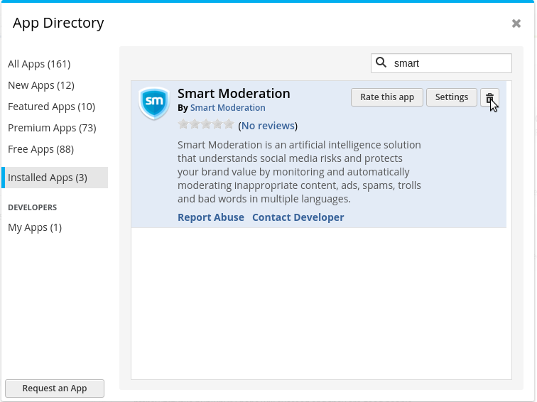Show Premium Apps (73)
Image resolution: width=537 pixels, height=402 pixels.
pyautogui.click(x=52, y=128)
